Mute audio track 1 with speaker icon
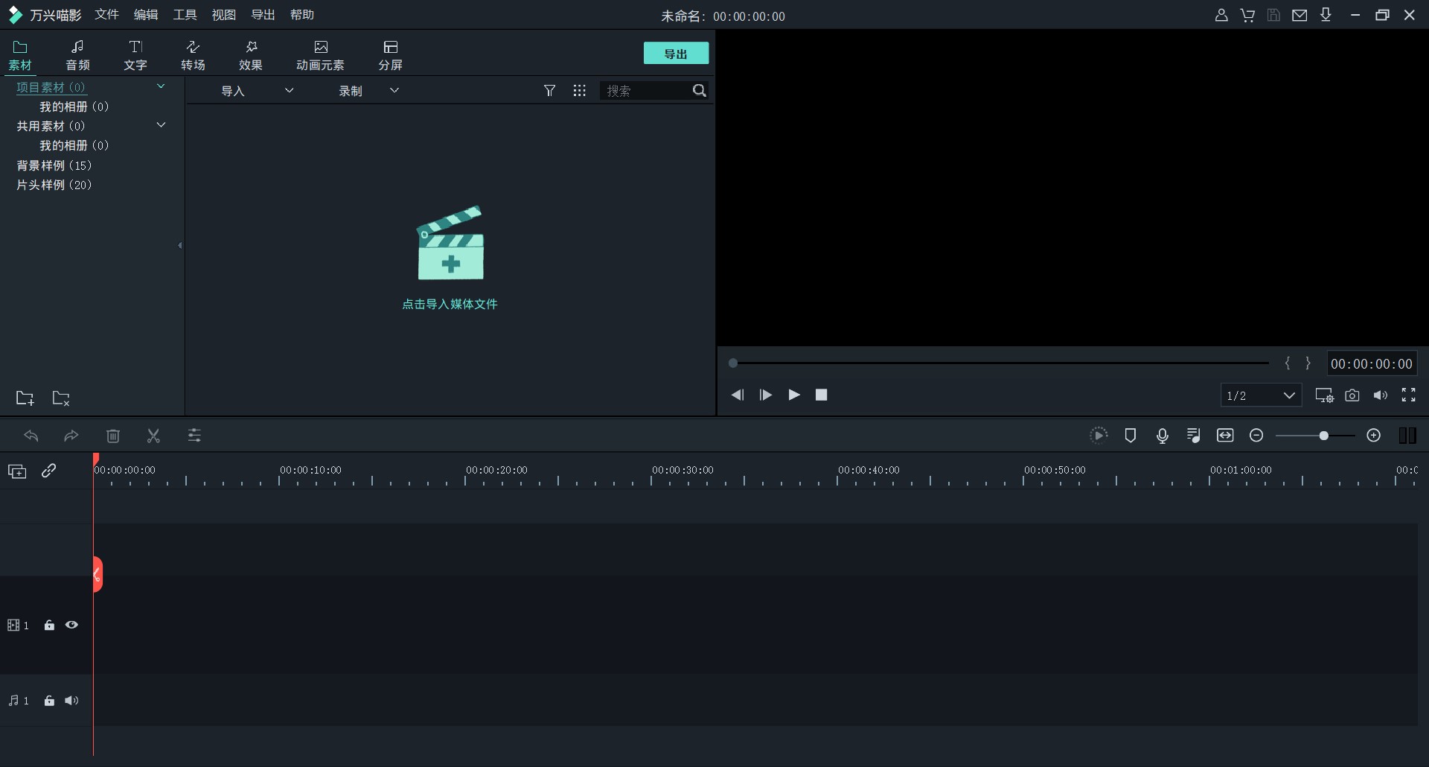 pyautogui.click(x=71, y=701)
